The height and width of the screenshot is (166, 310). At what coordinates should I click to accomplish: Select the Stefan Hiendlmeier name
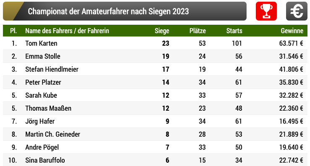[x=52, y=69]
